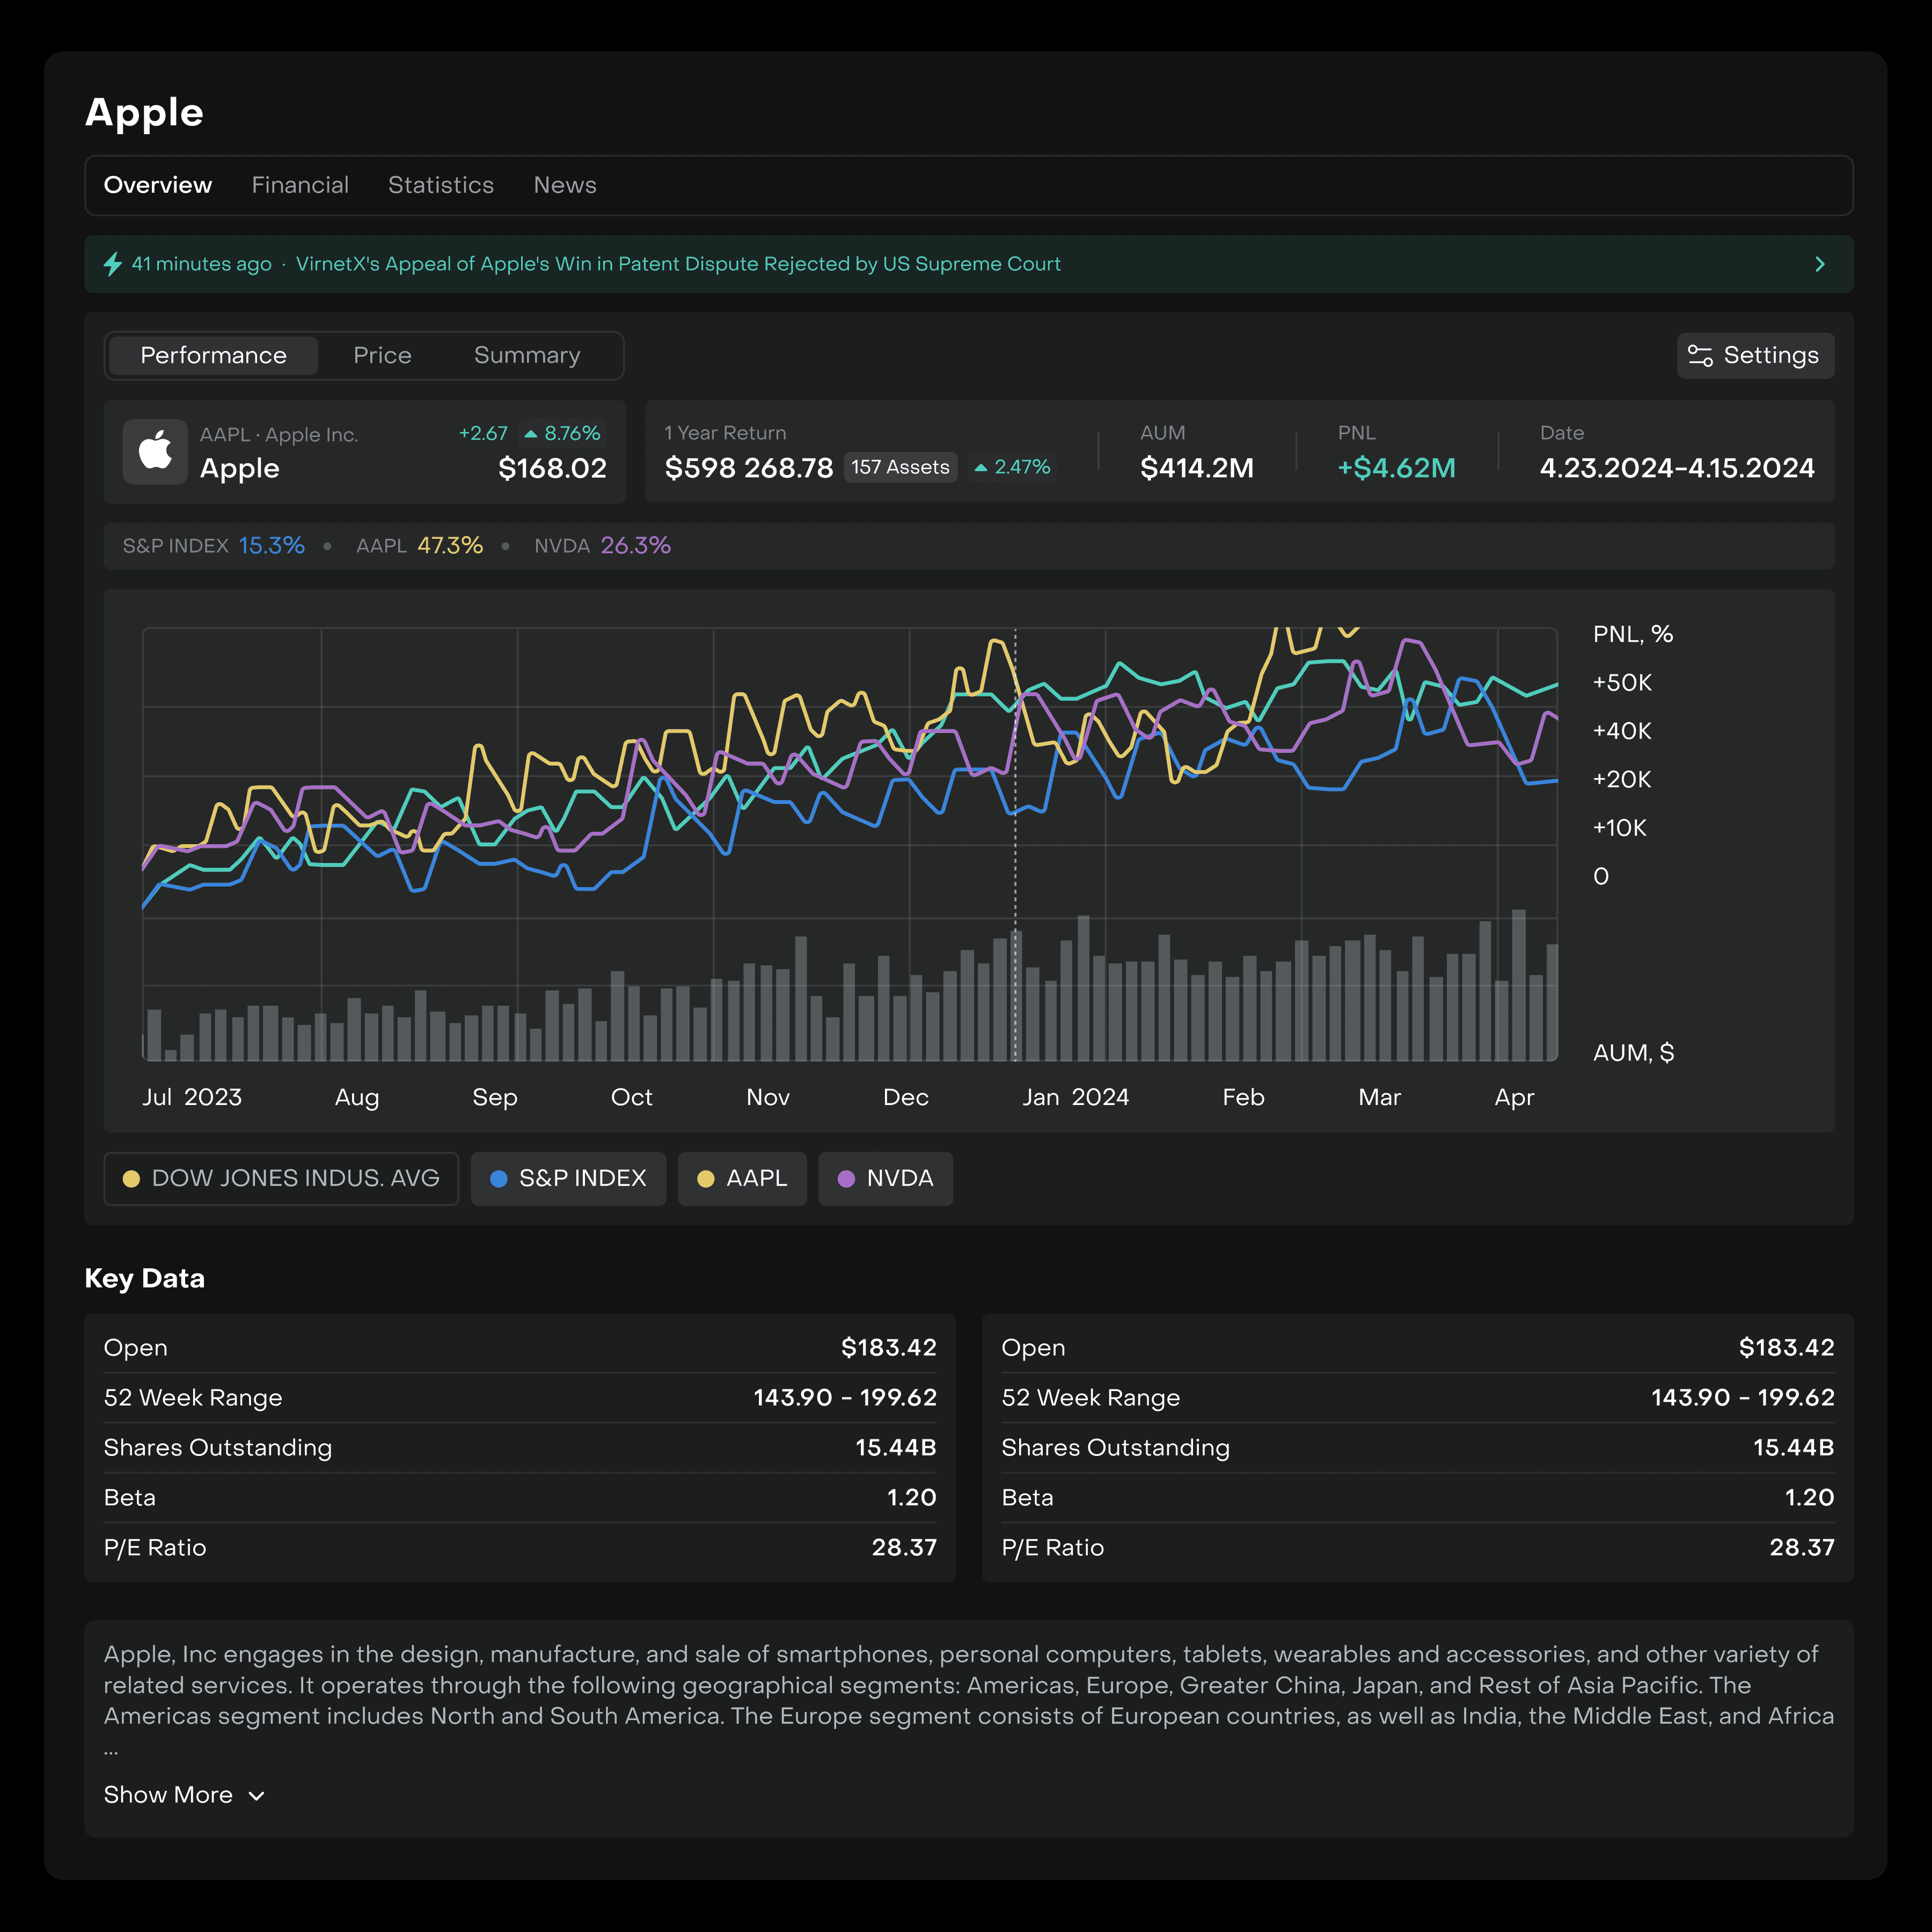Click the up-triangle next to 2.47%

[x=981, y=468]
